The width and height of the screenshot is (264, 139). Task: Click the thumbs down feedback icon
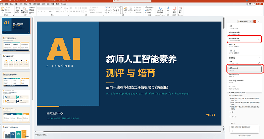235,116
